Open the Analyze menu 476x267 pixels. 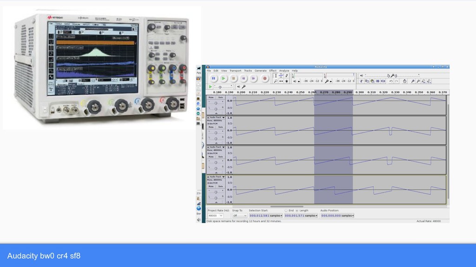[x=284, y=70]
